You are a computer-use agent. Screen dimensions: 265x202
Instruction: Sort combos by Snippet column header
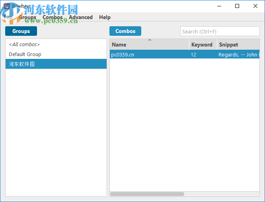point(238,45)
